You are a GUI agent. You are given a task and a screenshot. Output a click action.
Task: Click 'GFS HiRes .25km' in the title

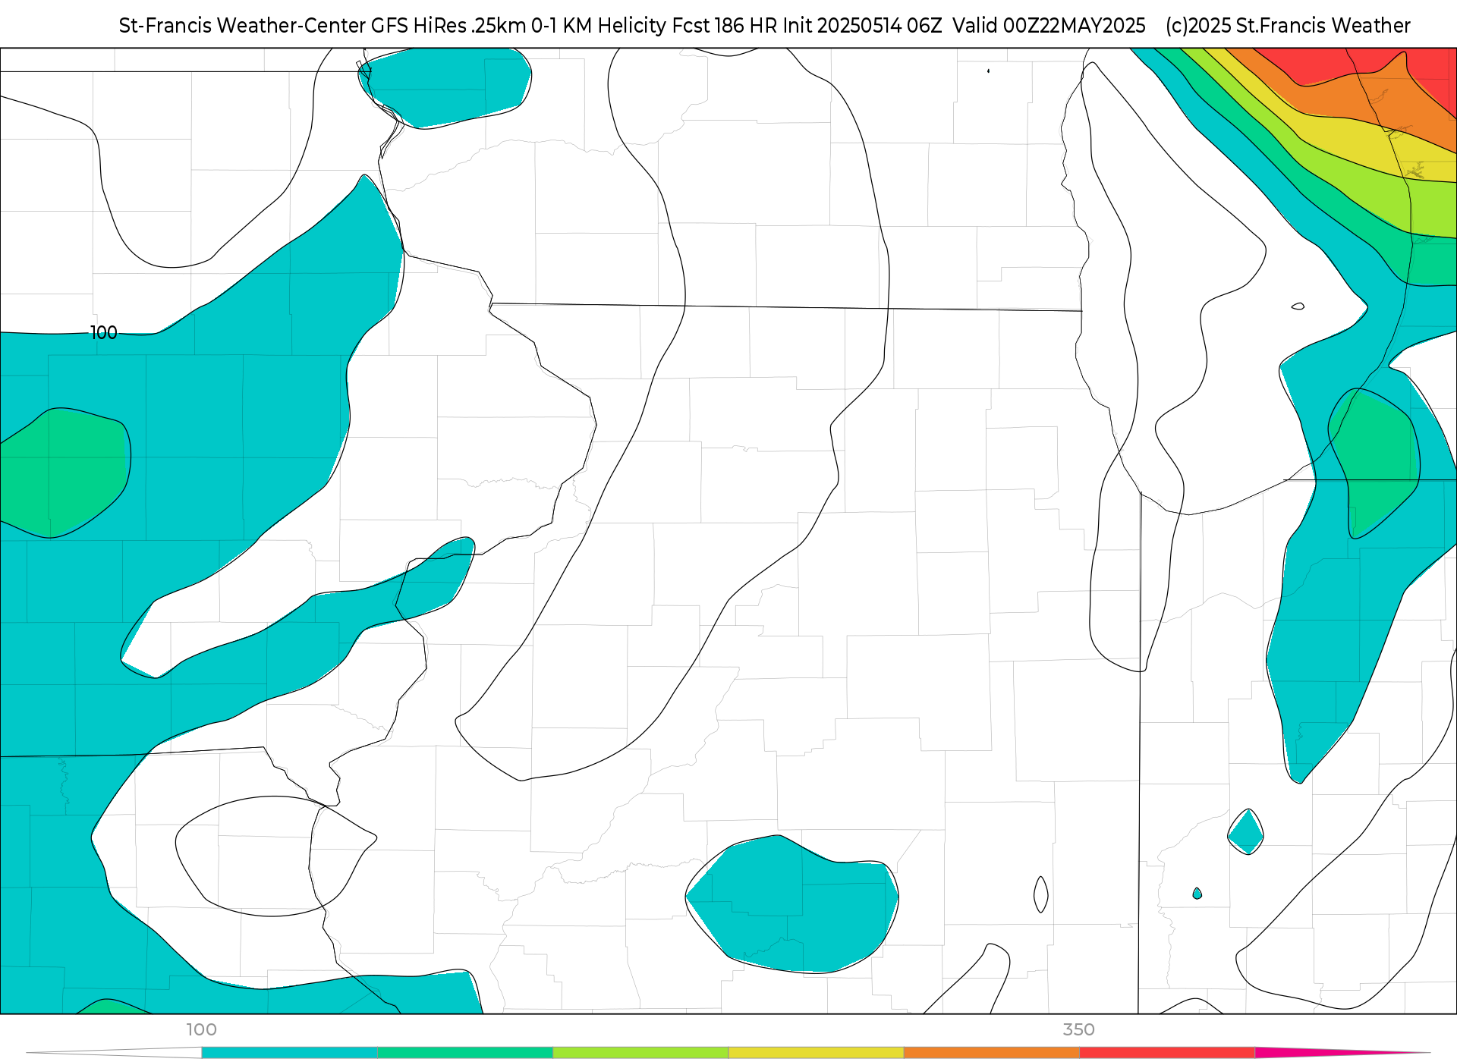click(448, 26)
